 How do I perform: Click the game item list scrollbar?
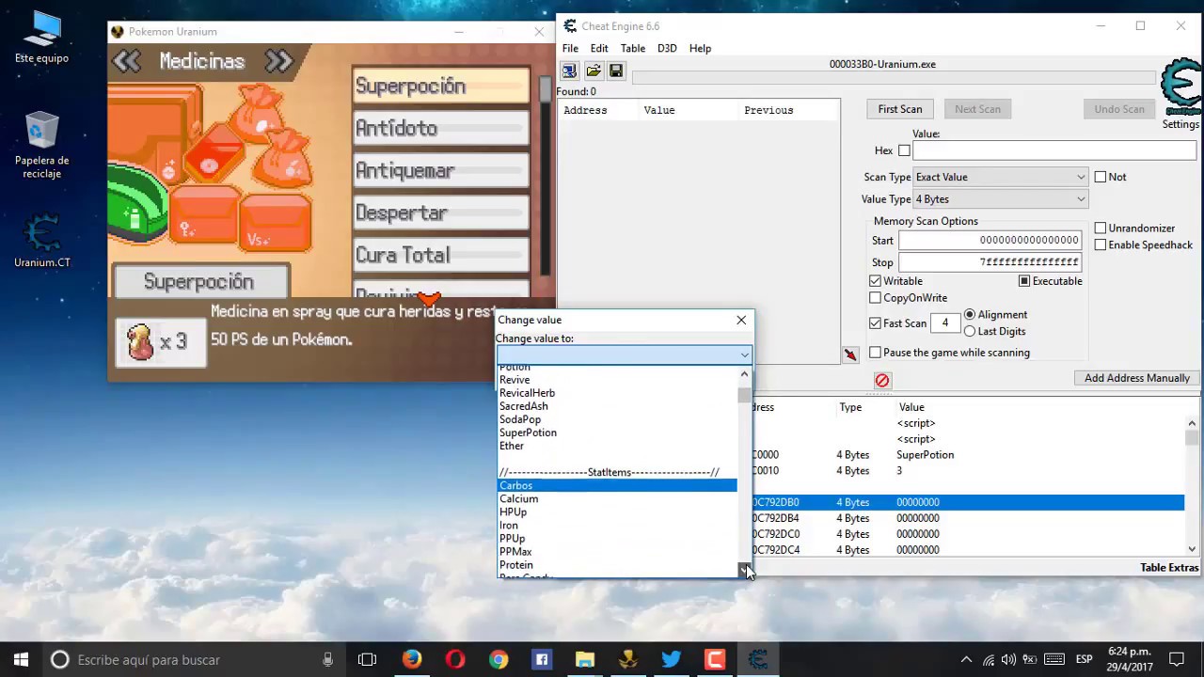pos(545,89)
